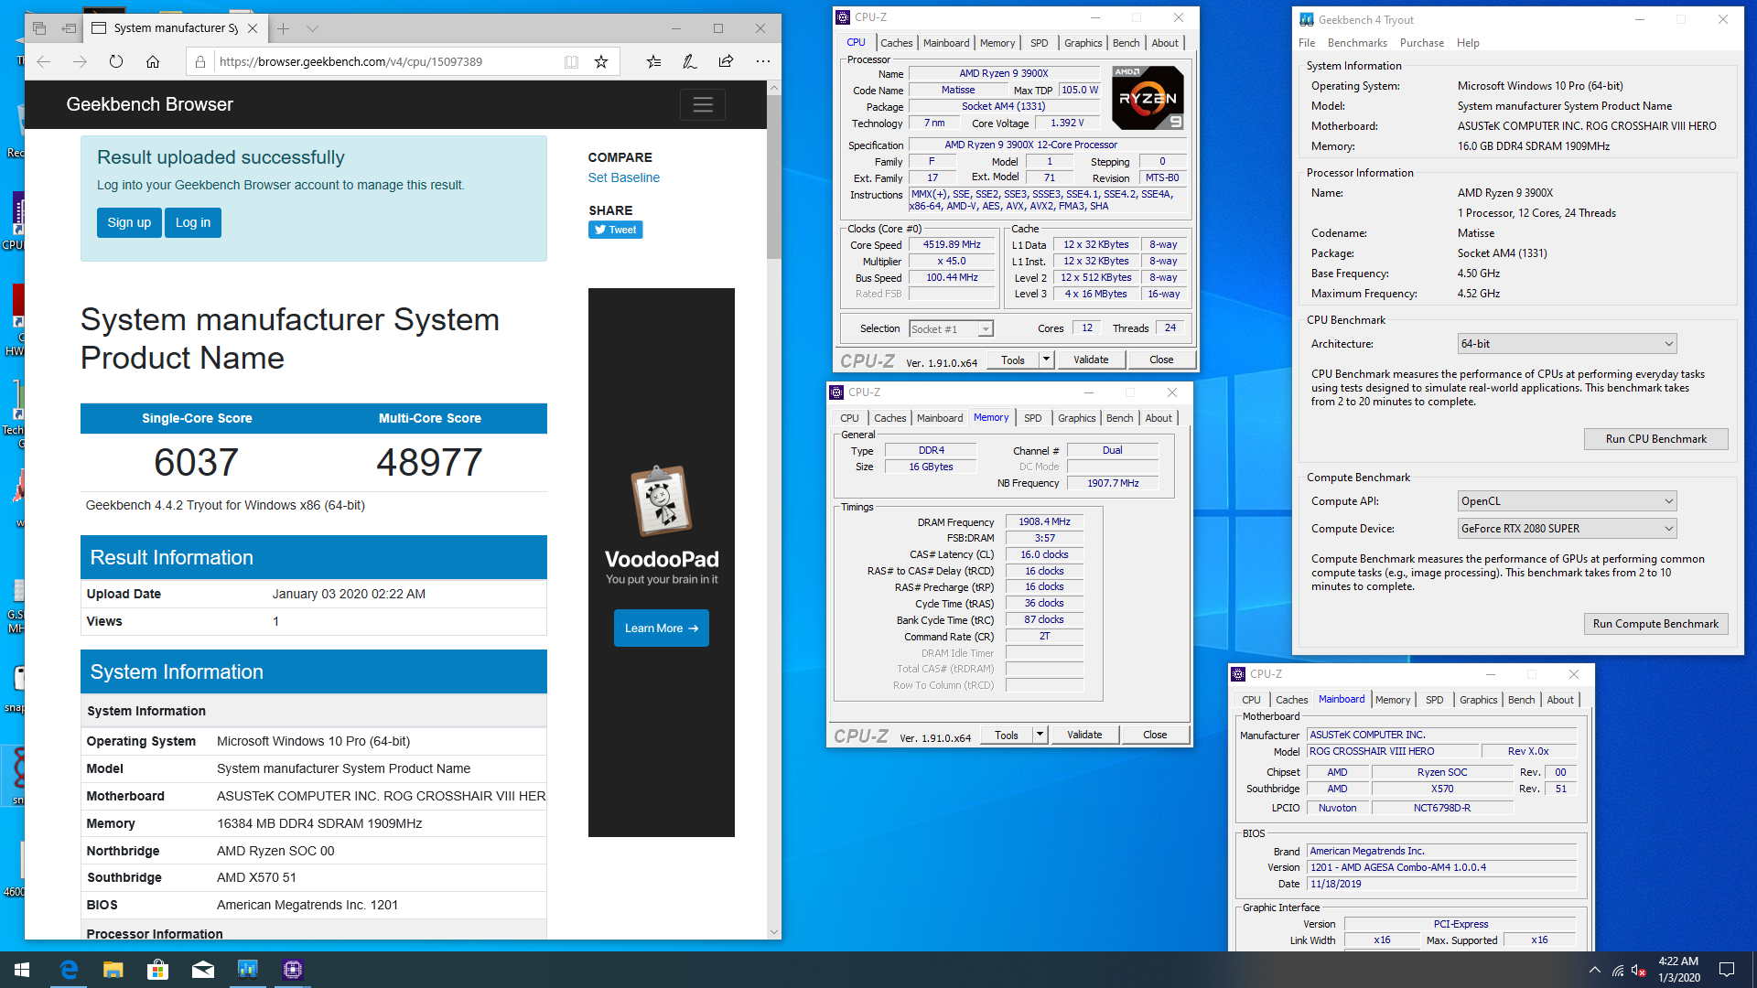Open a new Edge tab

(x=284, y=28)
